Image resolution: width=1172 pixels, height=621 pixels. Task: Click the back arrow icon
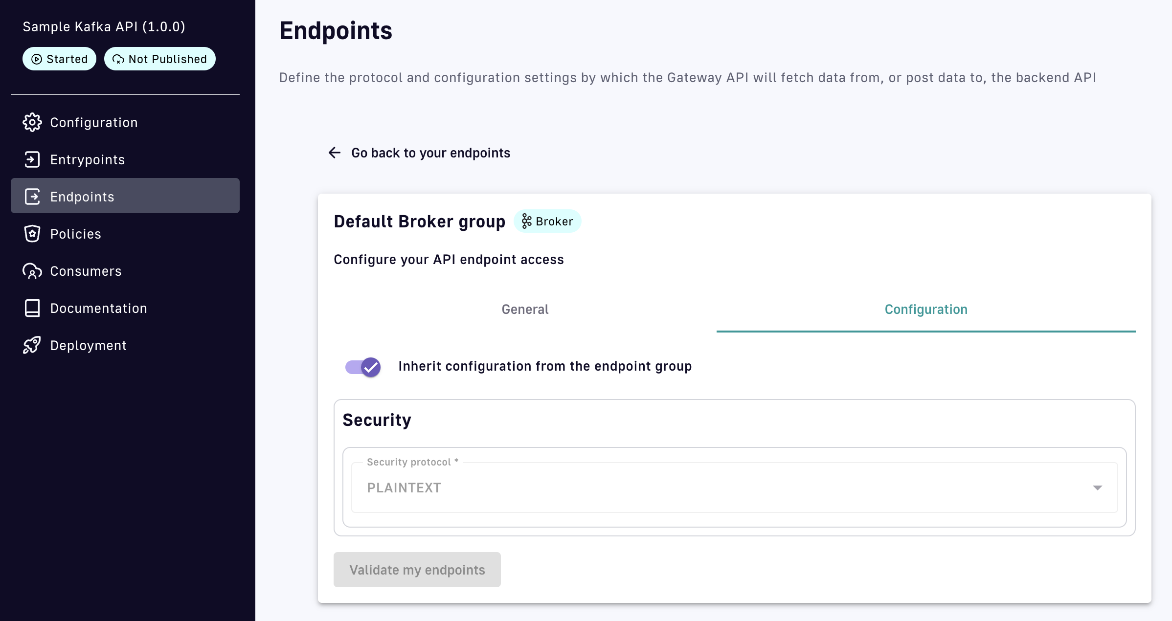[x=335, y=153]
